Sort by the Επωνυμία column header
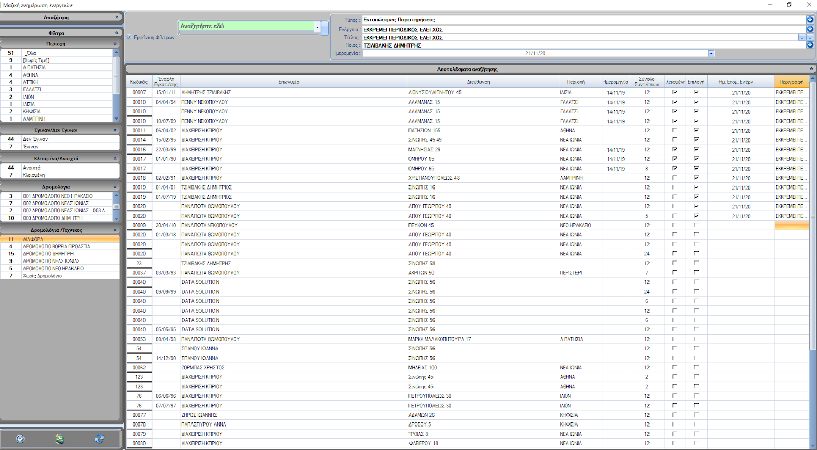817x450 pixels. [x=289, y=82]
